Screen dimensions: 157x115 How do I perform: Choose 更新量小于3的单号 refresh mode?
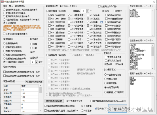click(105, 92)
